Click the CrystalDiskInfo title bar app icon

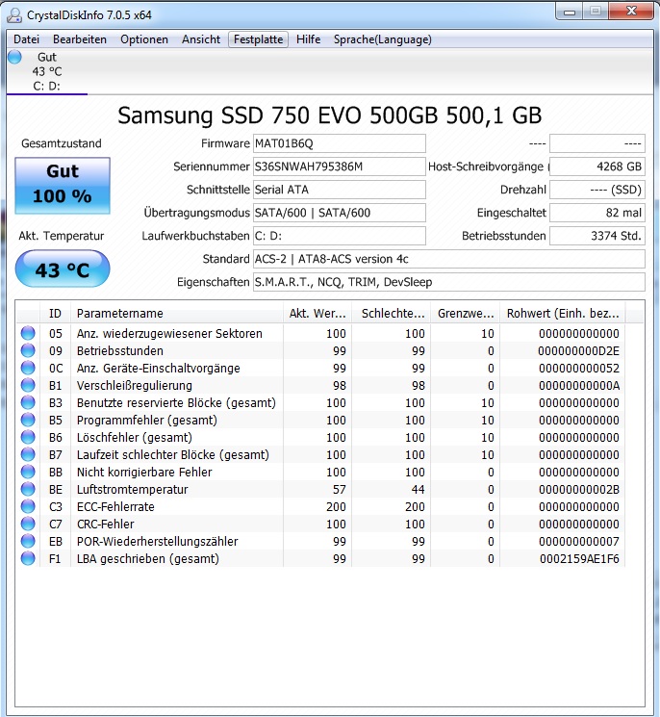14,15
